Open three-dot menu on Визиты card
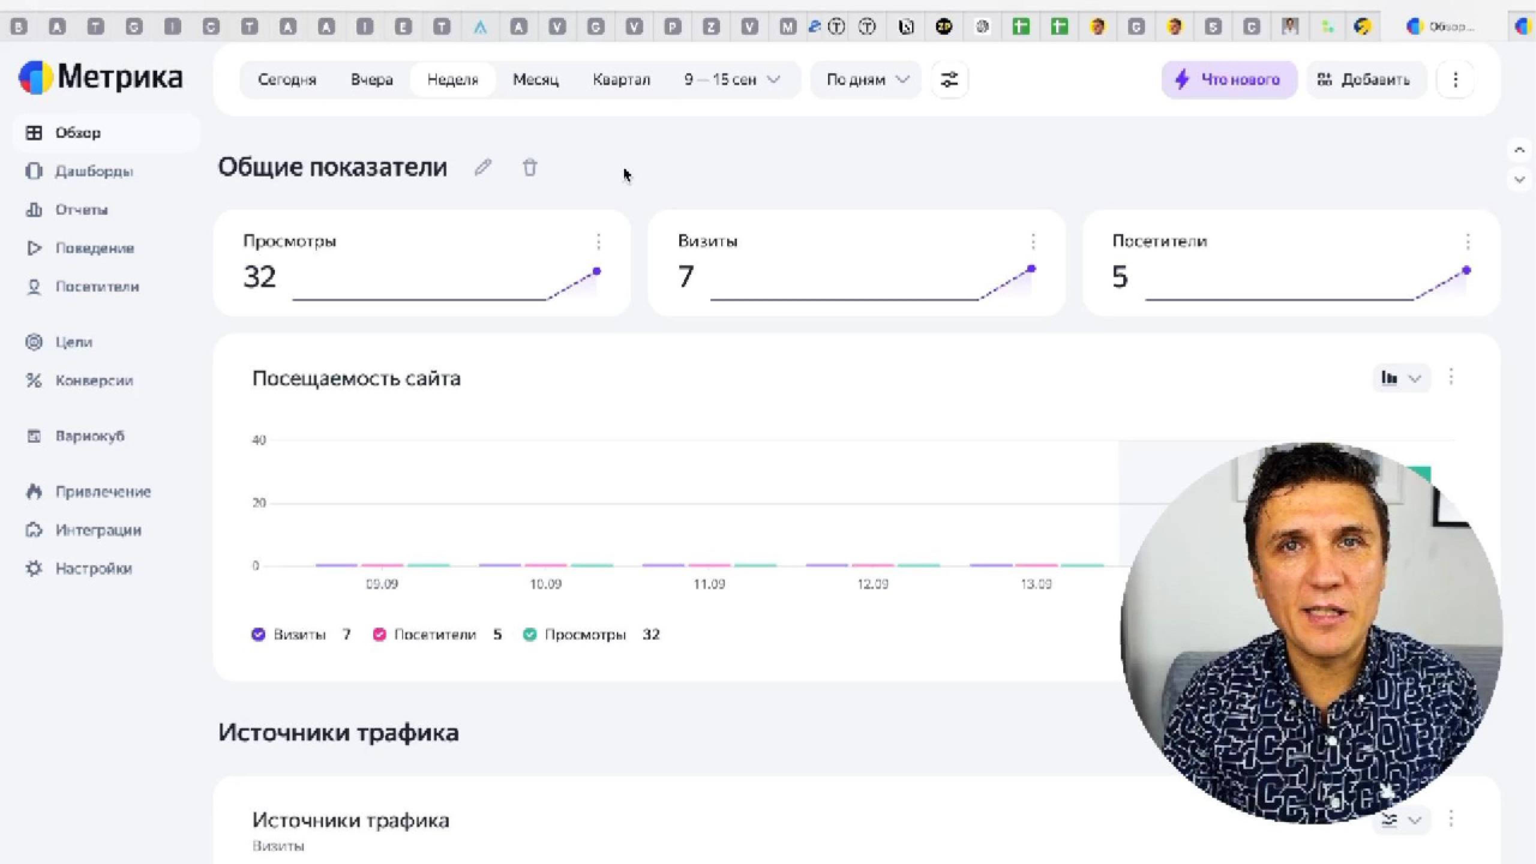This screenshot has height=864, width=1536. click(x=1033, y=241)
